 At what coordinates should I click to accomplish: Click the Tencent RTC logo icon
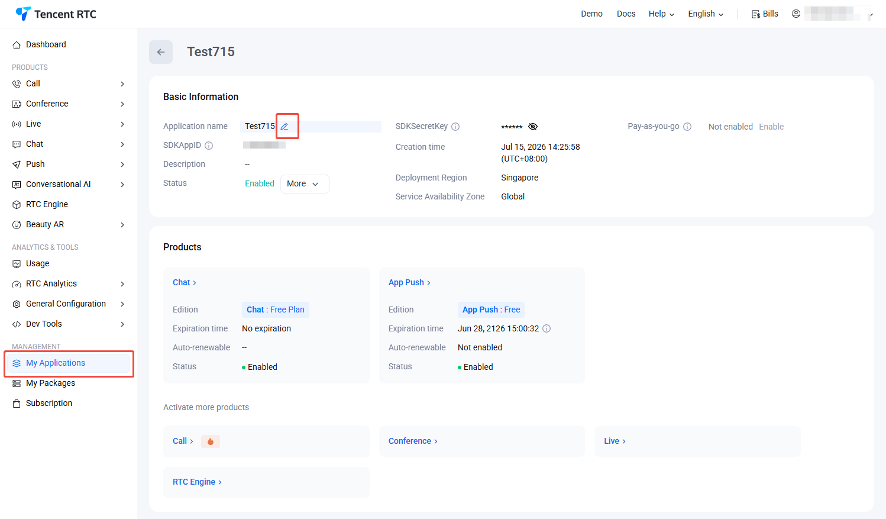23,14
